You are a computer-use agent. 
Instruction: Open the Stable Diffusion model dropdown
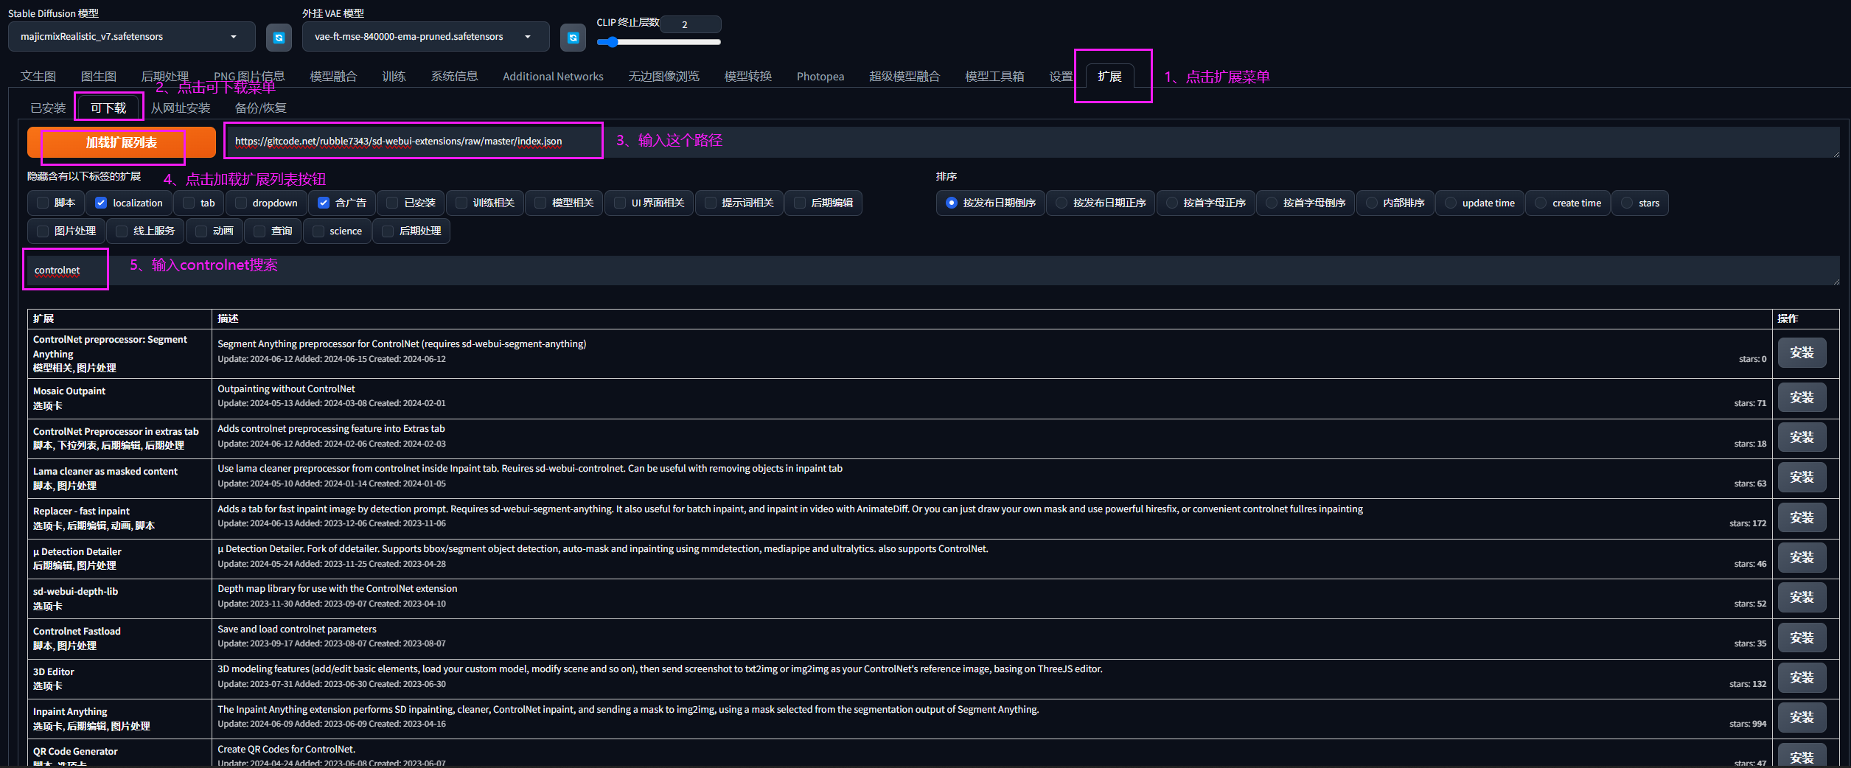[x=132, y=37]
